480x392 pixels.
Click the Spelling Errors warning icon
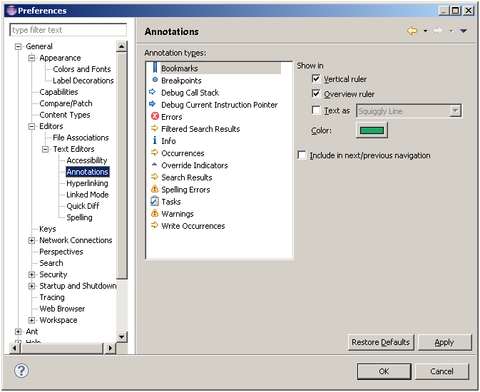coord(155,189)
